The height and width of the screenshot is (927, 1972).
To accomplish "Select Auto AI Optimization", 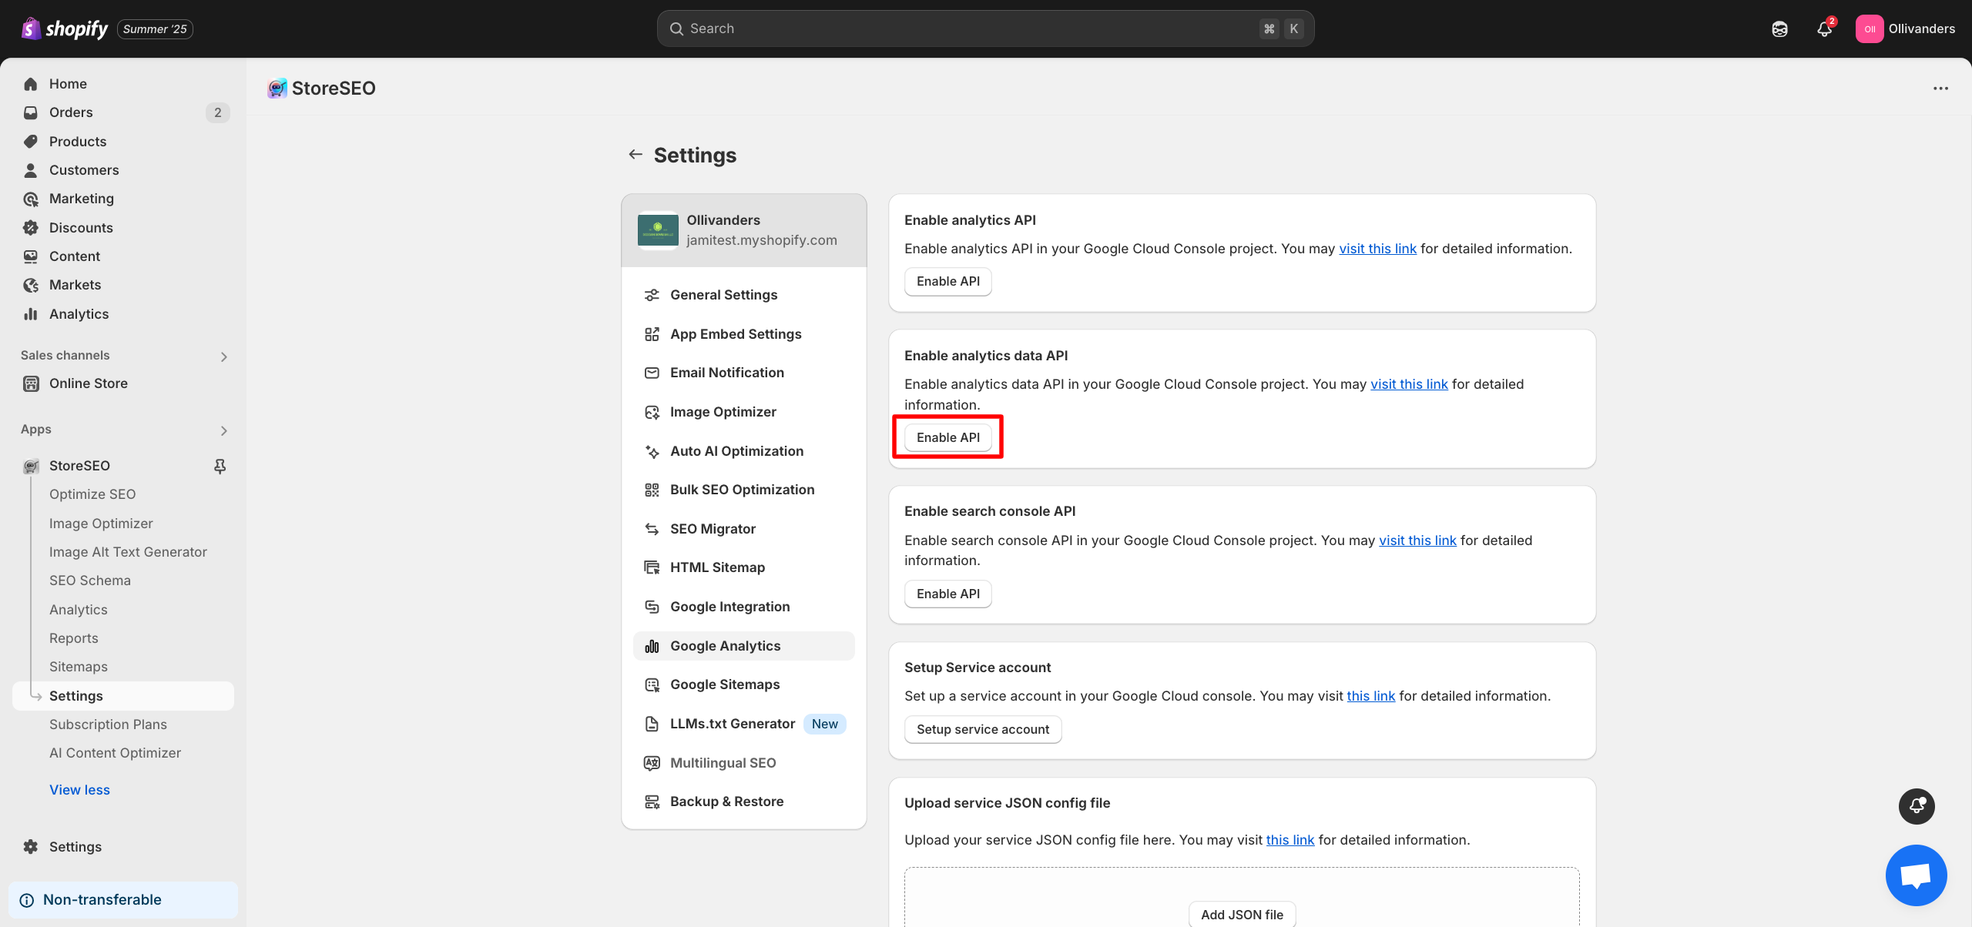I will [743, 451].
